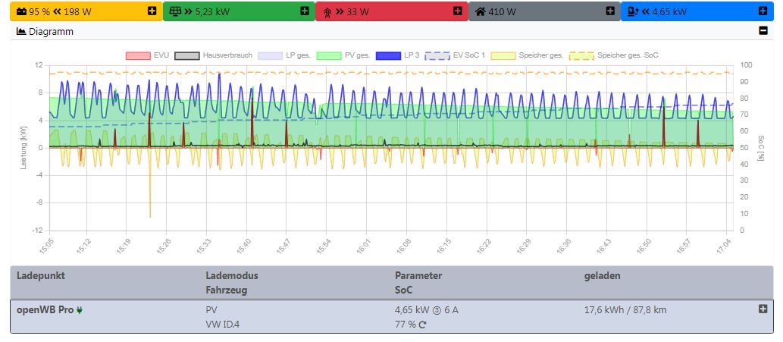The width and height of the screenshot is (783, 342).
Task: Refresh the SoC value next to 77 %
Action: pyautogui.click(x=422, y=325)
